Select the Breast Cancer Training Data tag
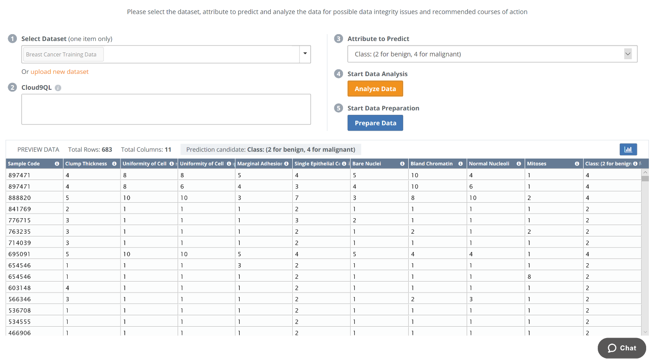This screenshot has height=359, width=653. tap(62, 54)
